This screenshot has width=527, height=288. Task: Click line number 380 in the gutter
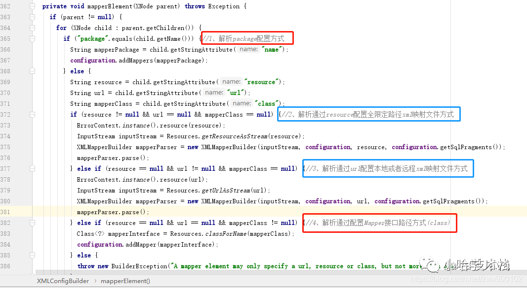tap(5, 201)
